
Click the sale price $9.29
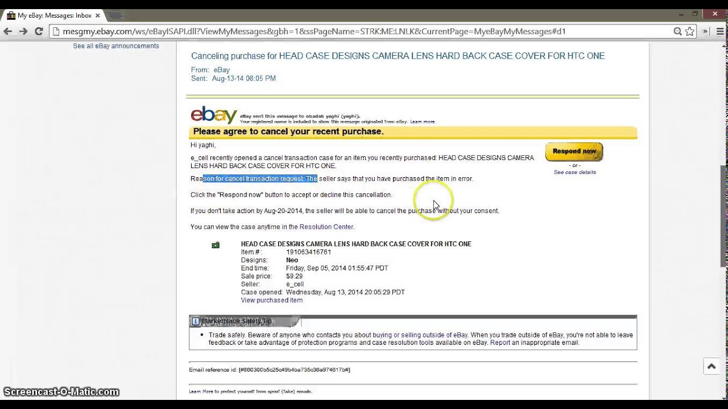click(x=294, y=276)
